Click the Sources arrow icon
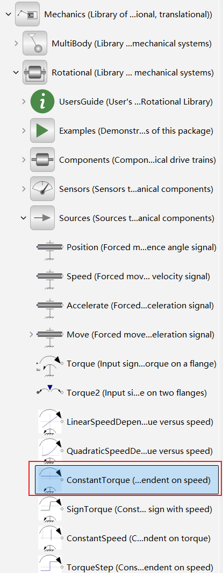Image resolution: width=223 pixels, height=573 pixels. [x=42, y=218]
